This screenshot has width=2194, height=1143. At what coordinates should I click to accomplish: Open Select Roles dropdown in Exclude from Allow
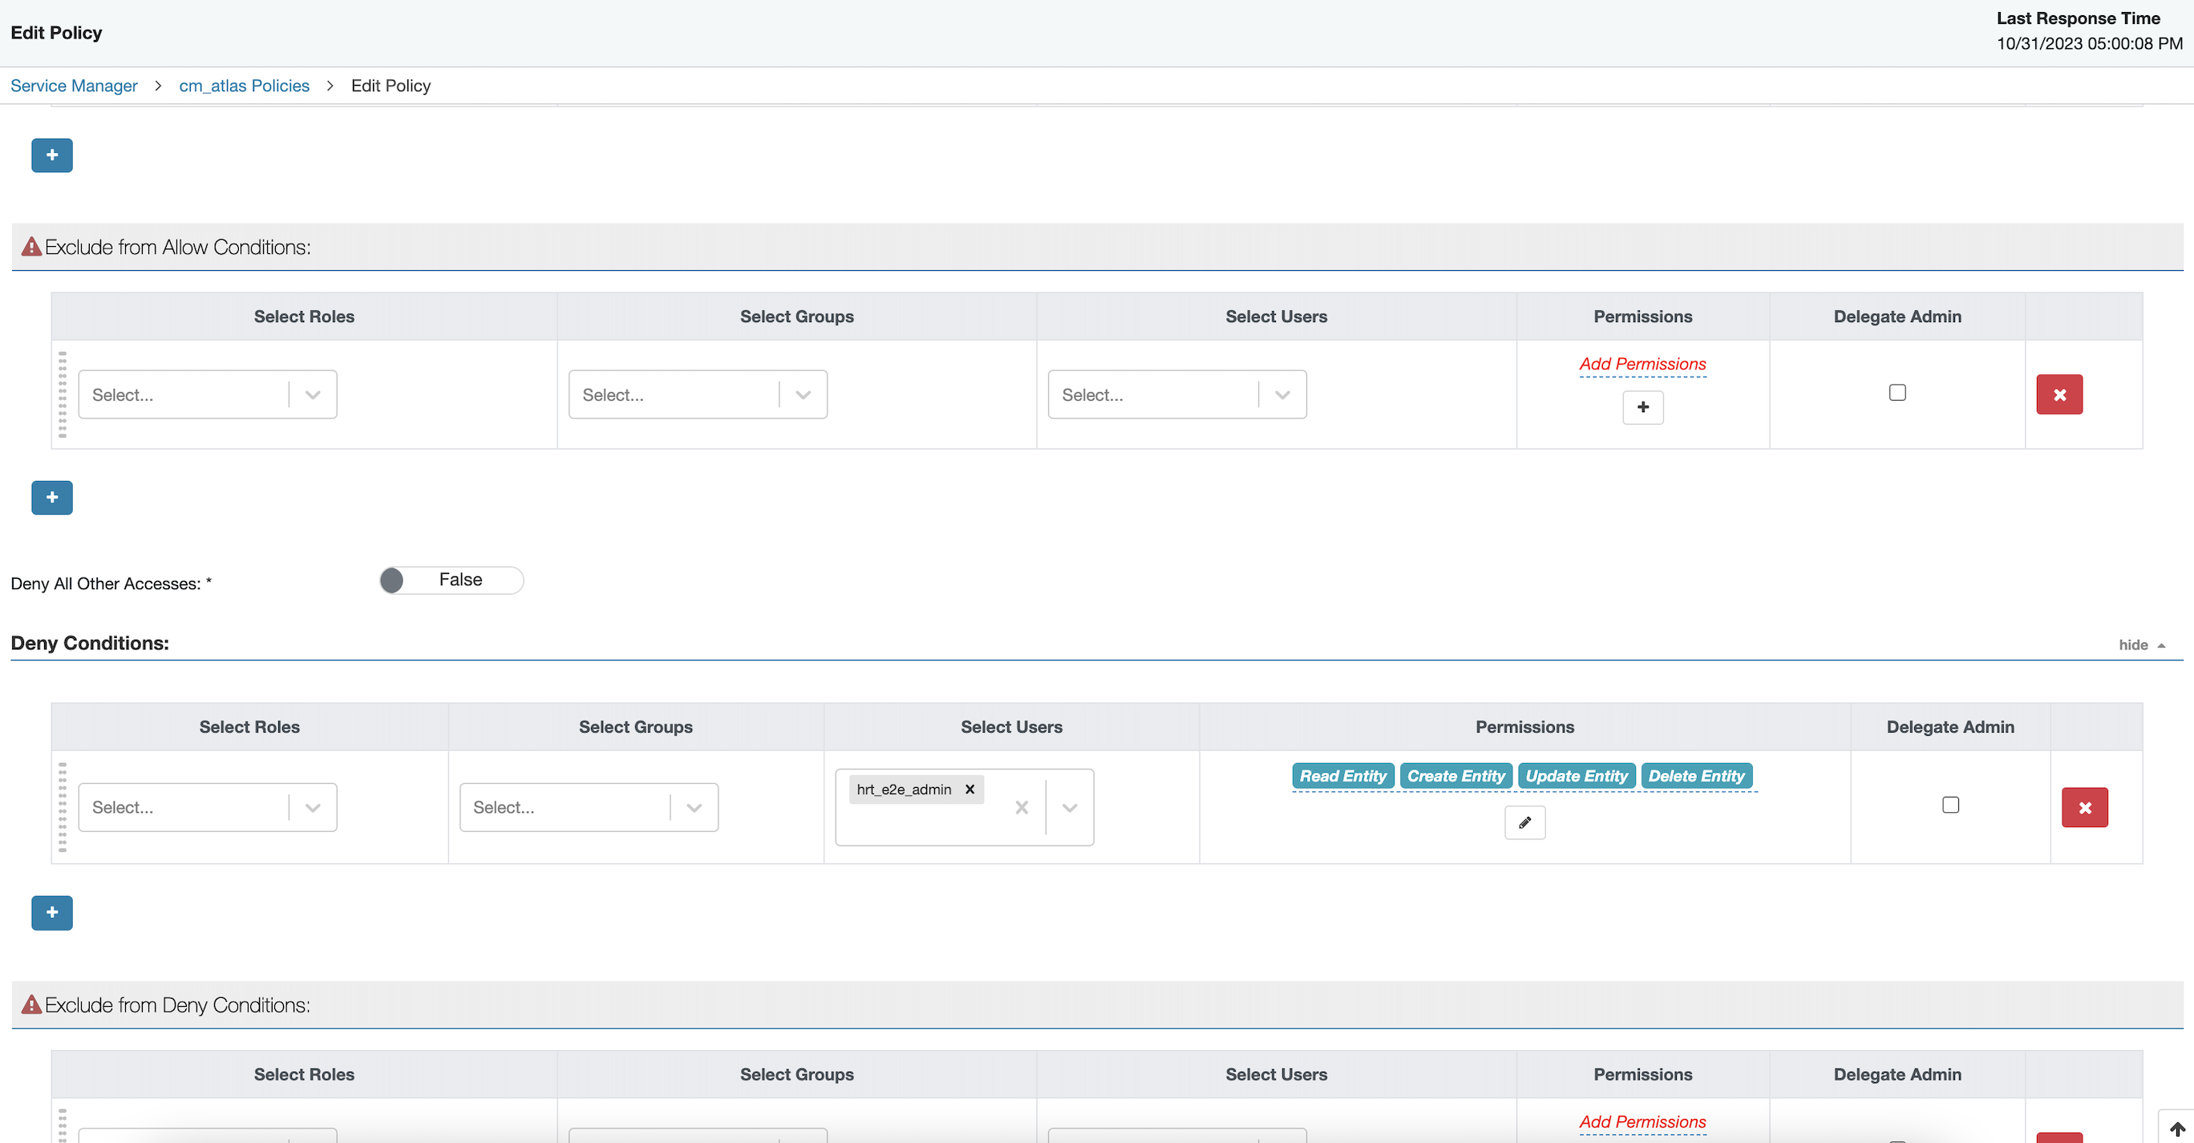207,395
